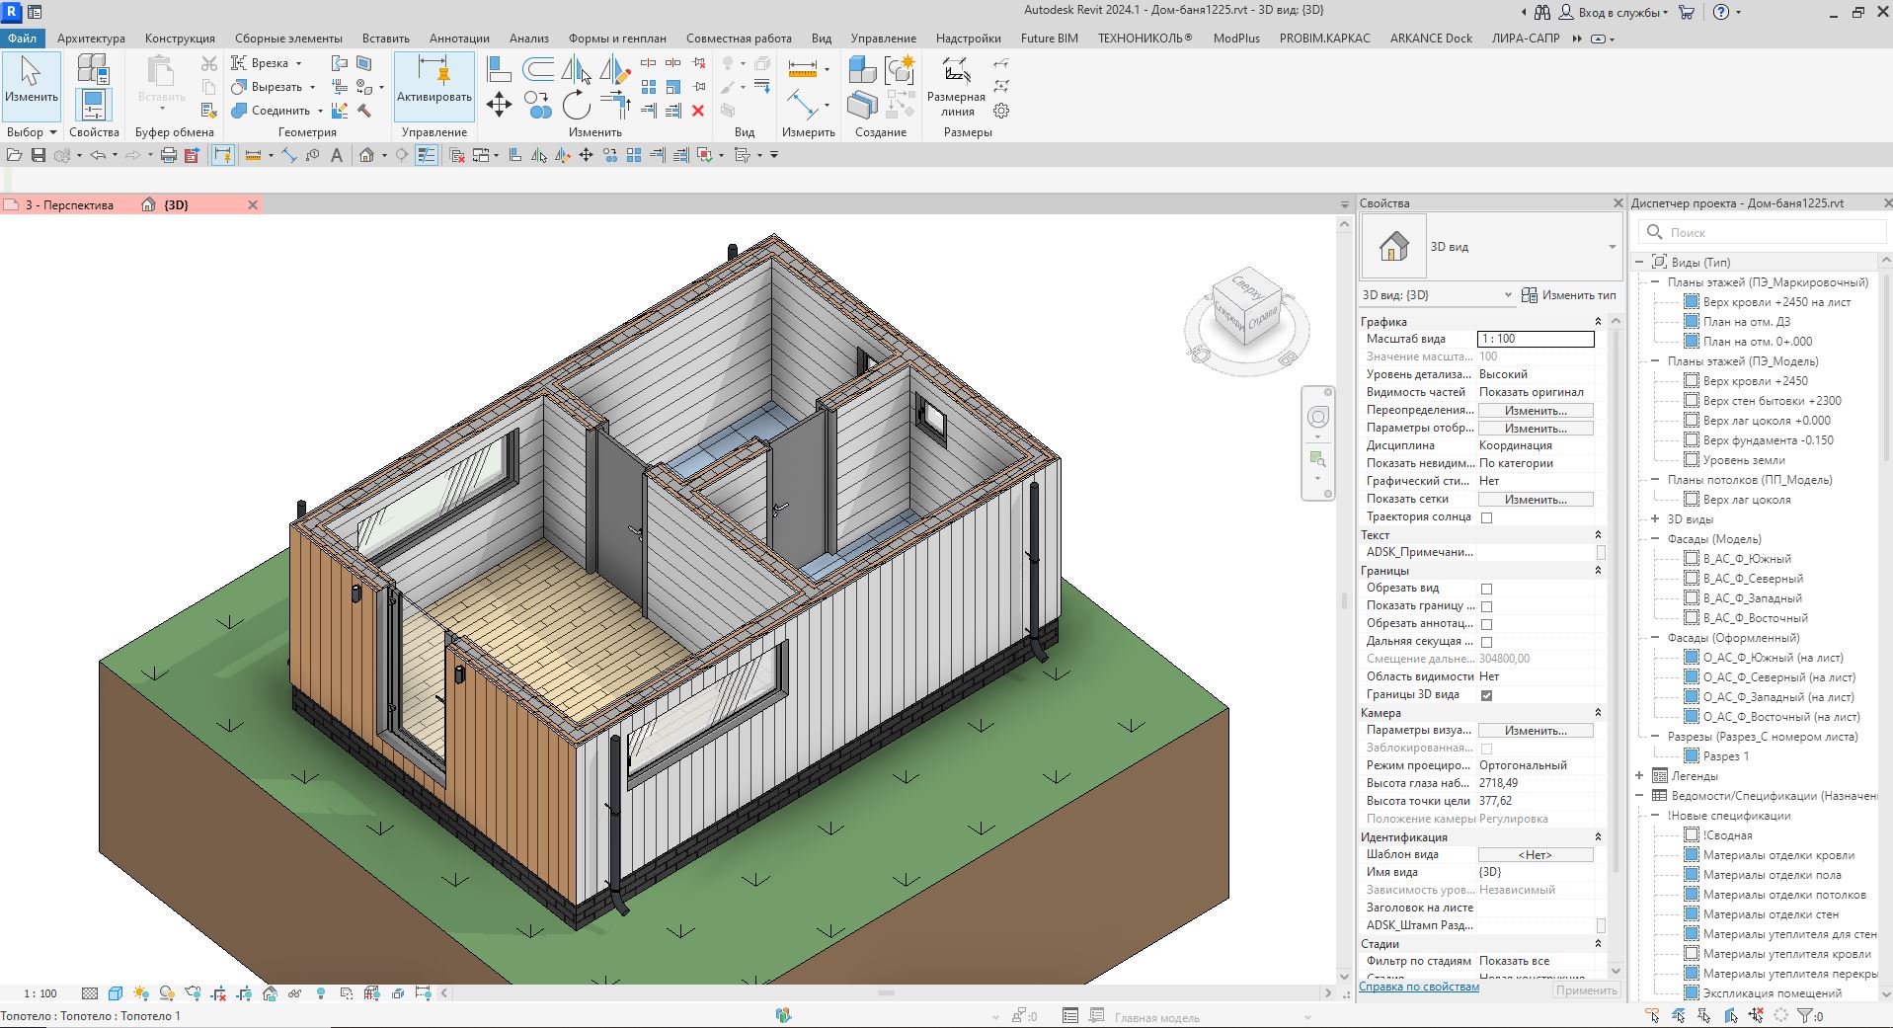Click the red Delete icon in ribbon
This screenshot has height=1028, width=1893.
click(698, 111)
